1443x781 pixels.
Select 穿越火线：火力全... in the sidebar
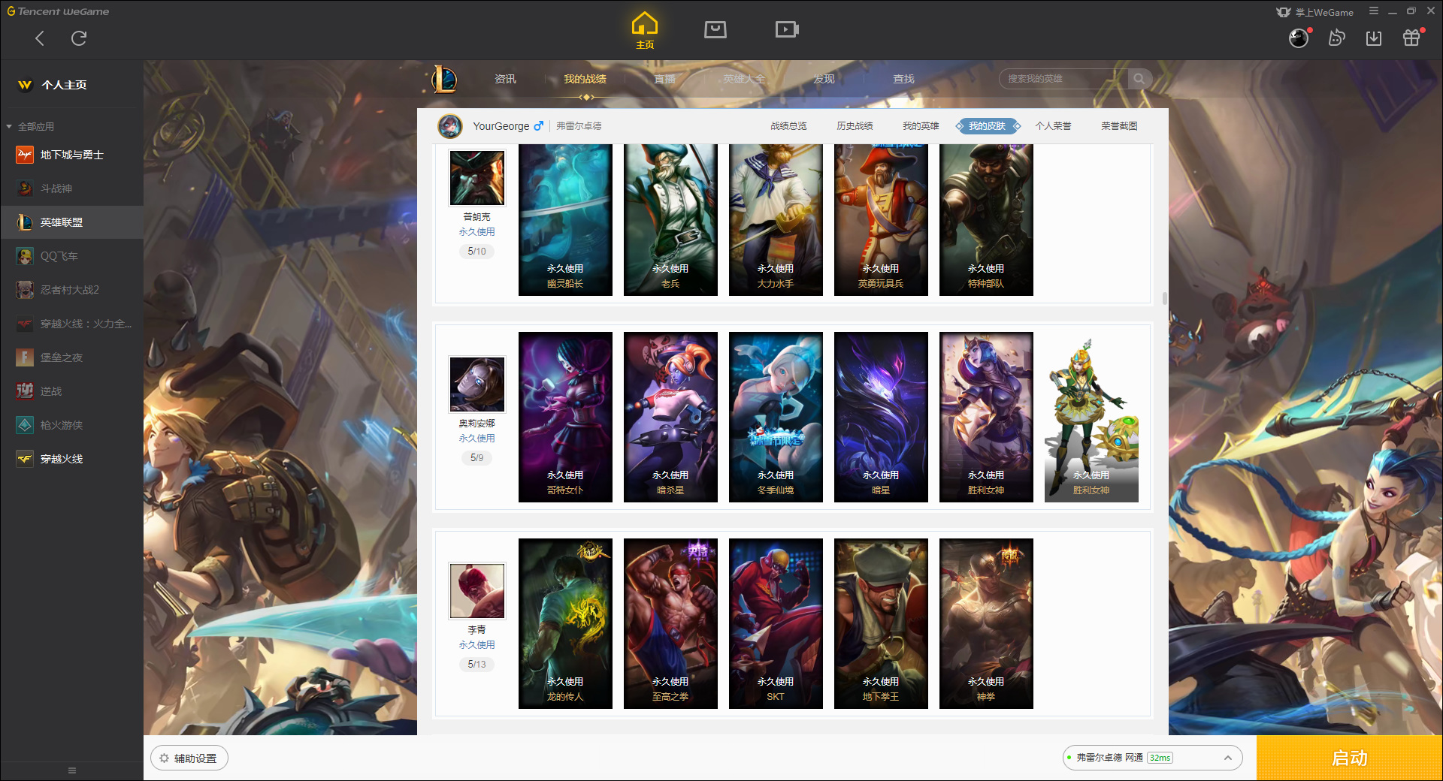point(71,324)
